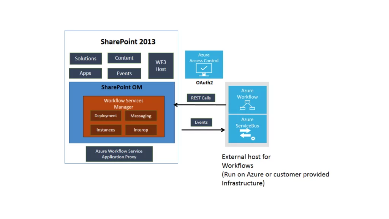The height and width of the screenshot is (219, 389).
Task: Select the Solutions box
Action: [85, 58]
